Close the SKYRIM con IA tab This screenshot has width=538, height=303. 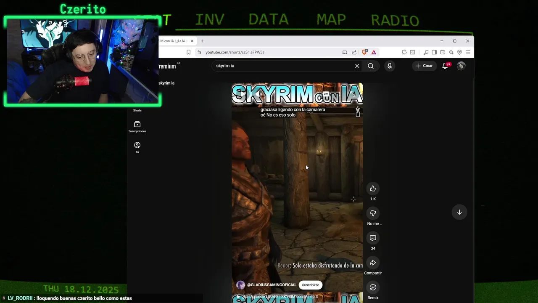click(193, 41)
